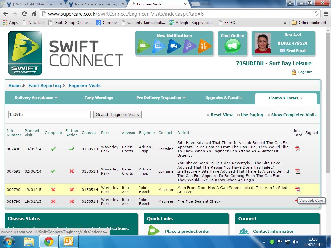Show more bookmarks chevron

[x=285, y=23]
